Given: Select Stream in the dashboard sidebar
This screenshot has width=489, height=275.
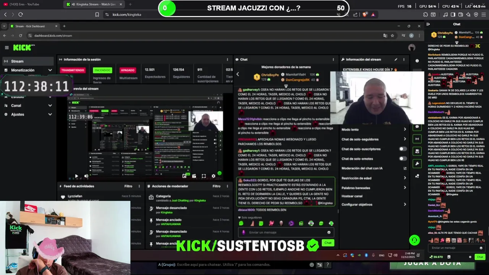Looking at the screenshot, I should (28, 61).
